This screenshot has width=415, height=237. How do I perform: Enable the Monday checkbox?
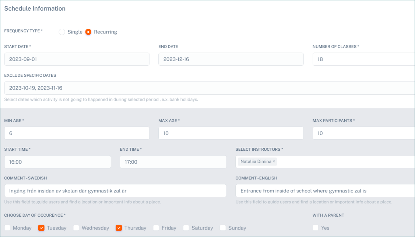7,228
